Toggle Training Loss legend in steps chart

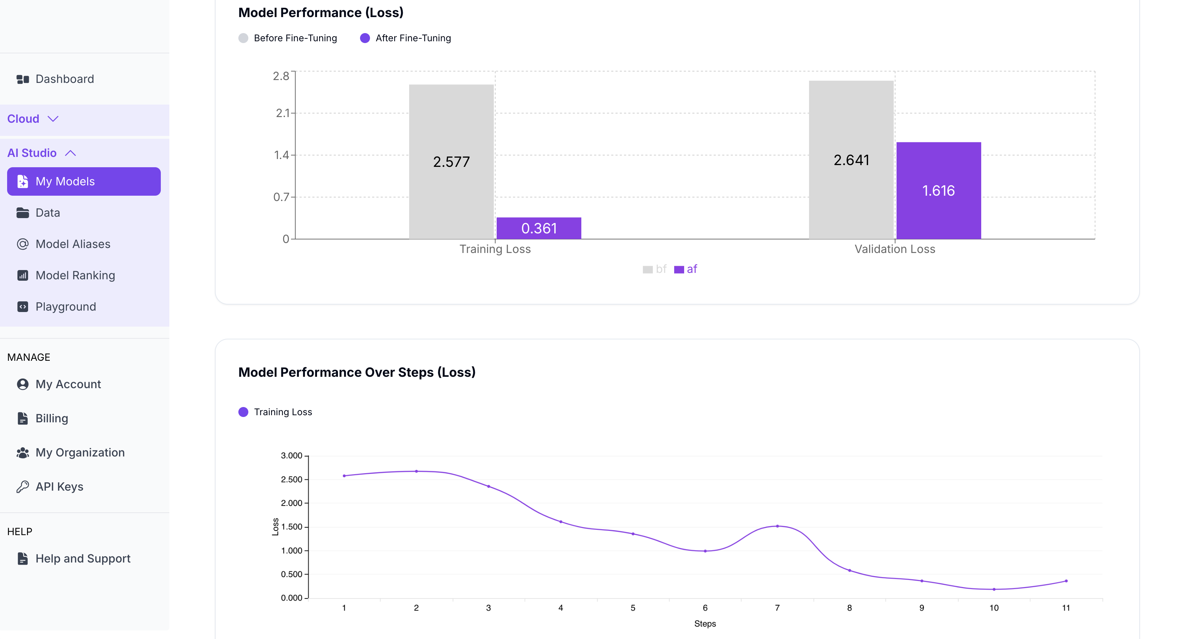(x=275, y=412)
